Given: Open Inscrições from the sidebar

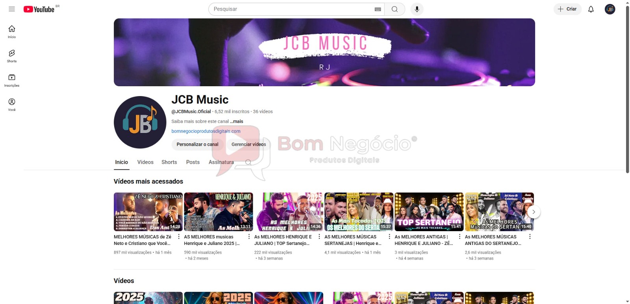Looking at the screenshot, I should point(12,80).
